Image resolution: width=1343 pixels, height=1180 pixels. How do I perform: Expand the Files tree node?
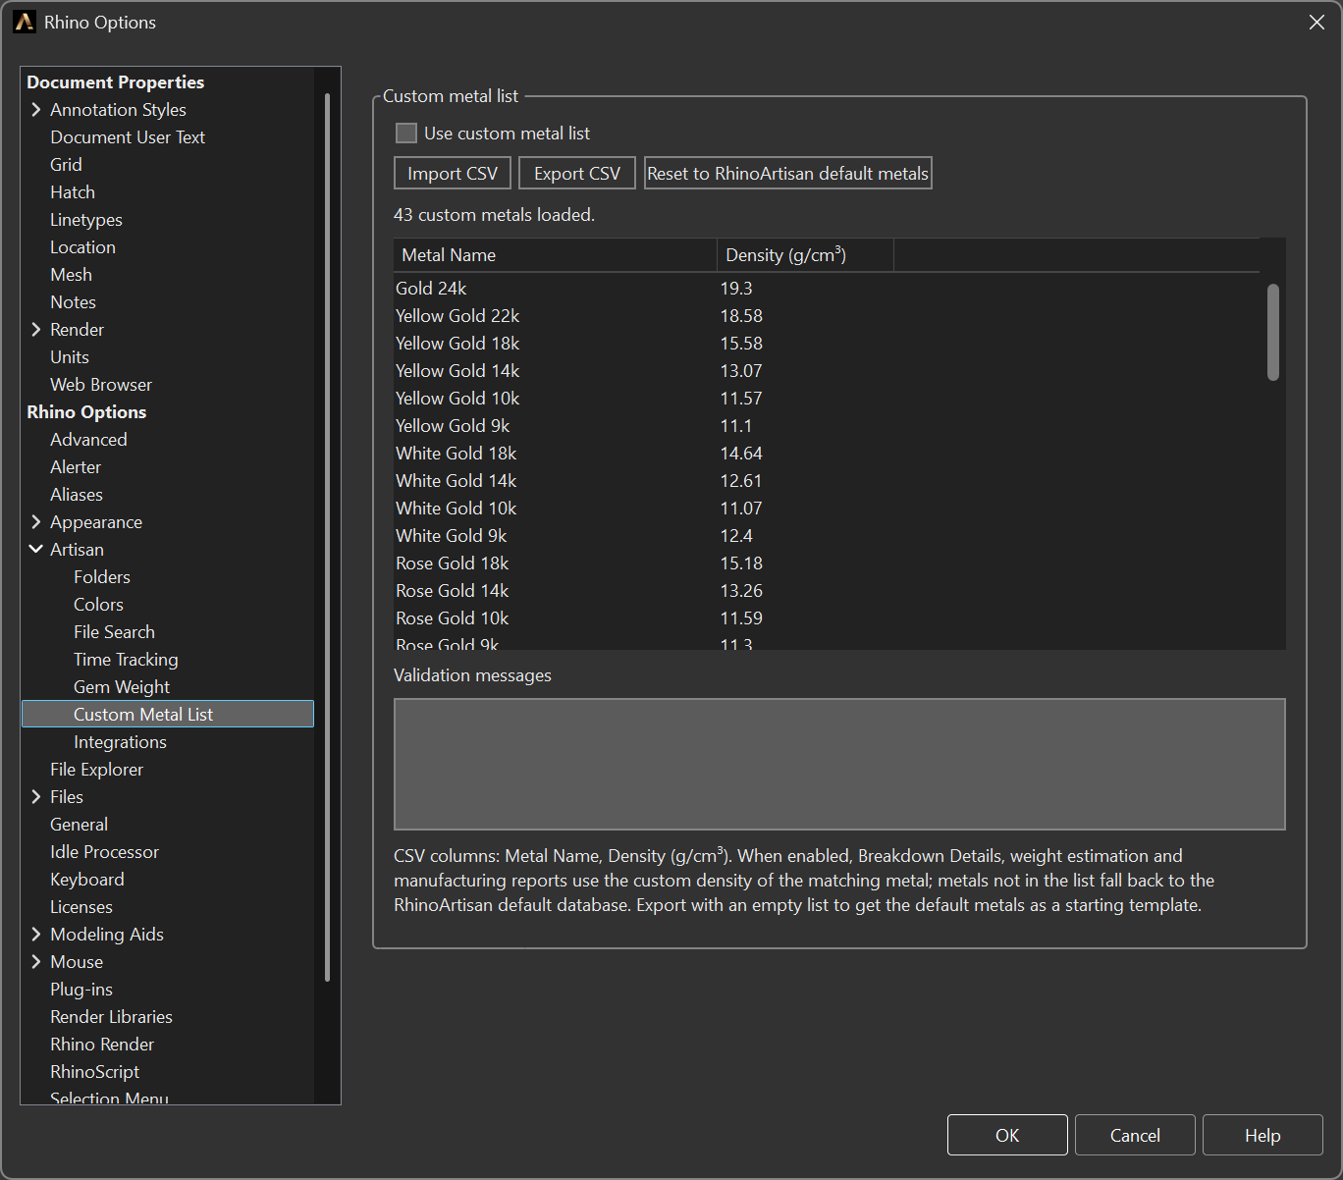36,796
